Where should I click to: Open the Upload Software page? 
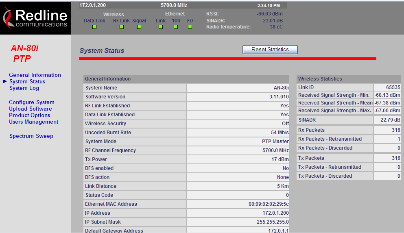tap(31, 109)
